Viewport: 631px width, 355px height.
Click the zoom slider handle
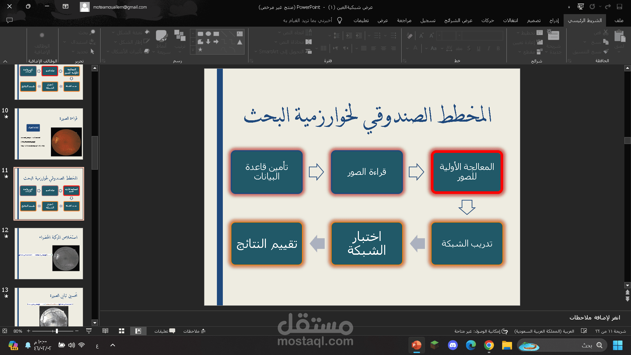click(57, 331)
